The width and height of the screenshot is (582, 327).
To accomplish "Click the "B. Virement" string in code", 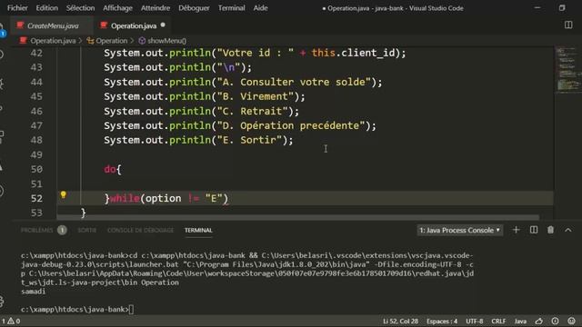I will pyautogui.click(x=255, y=96).
